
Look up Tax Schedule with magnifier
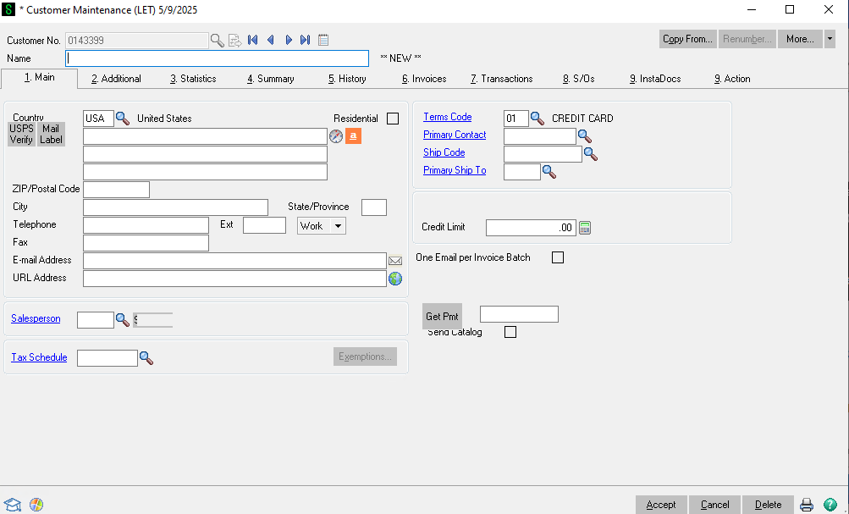[x=146, y=358]
